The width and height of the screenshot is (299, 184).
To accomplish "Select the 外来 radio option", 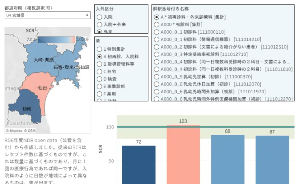I will click(100, 32).
